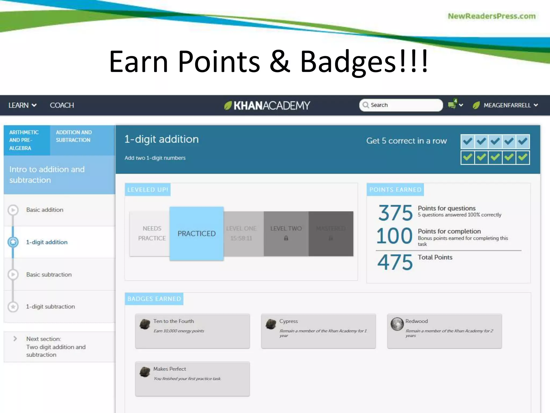Click the last green checkmark box in bottom row
550x413 pixels.
523,157
